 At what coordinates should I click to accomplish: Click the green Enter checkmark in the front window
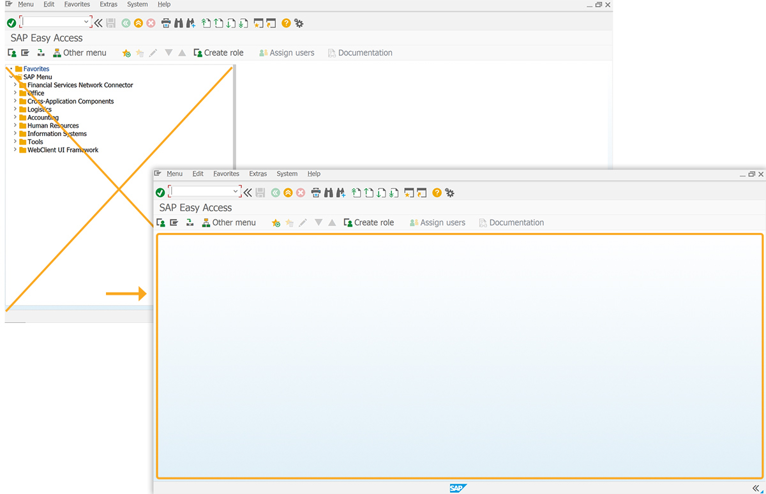(x=160, y=192)
